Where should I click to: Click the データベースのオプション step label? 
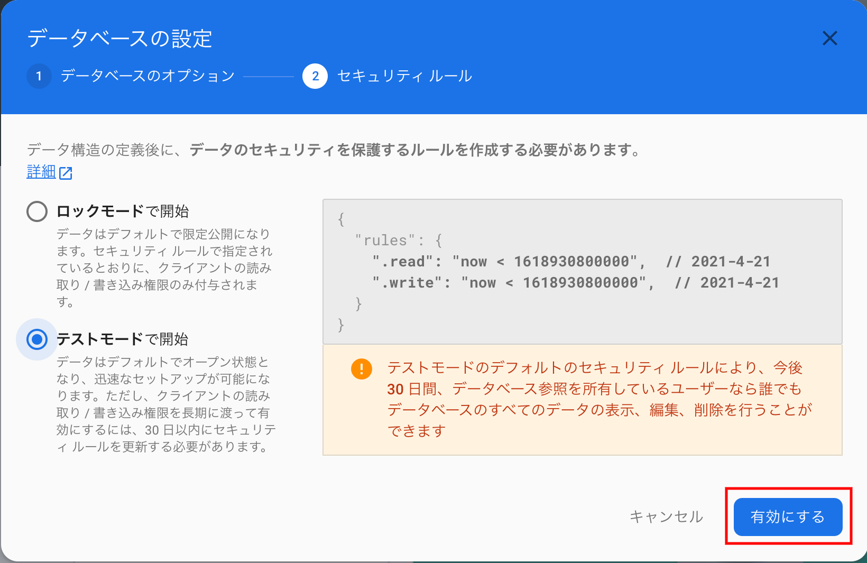click(x=147, y=76)
